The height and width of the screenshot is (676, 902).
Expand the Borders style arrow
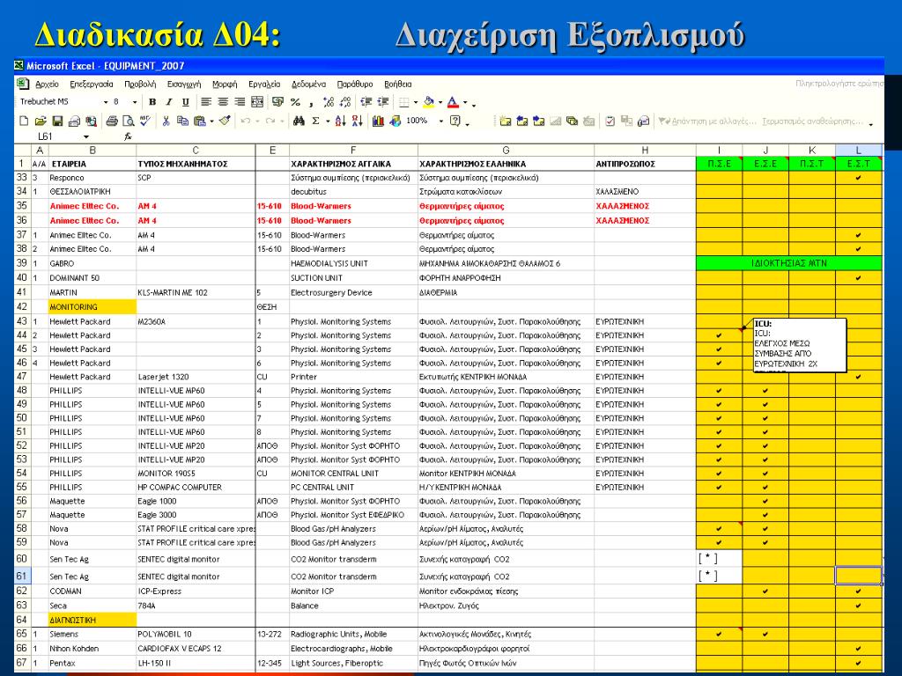click(416, 102)
